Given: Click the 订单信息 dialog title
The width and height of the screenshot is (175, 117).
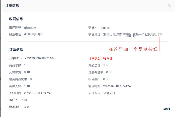Looking at the screenshot, I should tap(12, 5).
